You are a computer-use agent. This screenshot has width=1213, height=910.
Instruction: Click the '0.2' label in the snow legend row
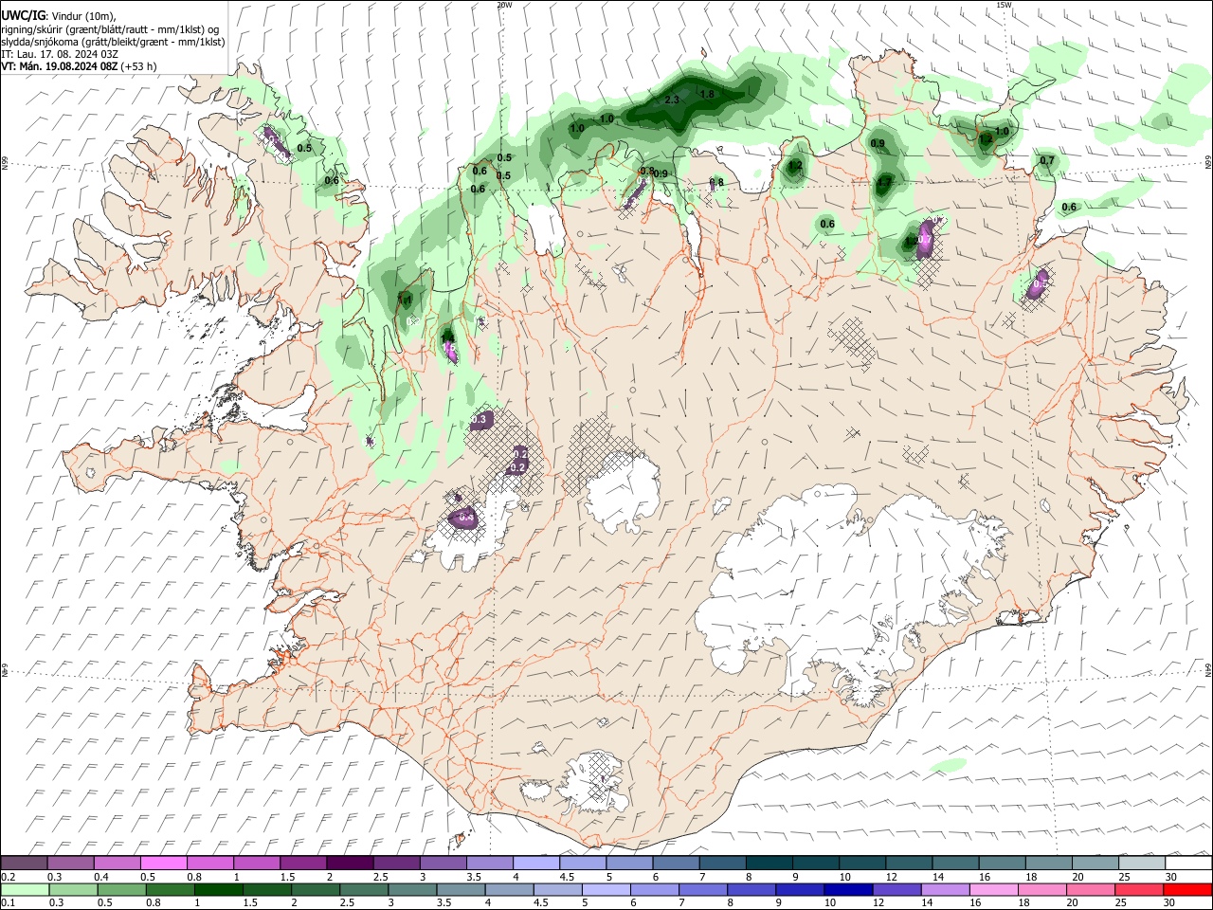pyautogui.click(x=9, y=877)
